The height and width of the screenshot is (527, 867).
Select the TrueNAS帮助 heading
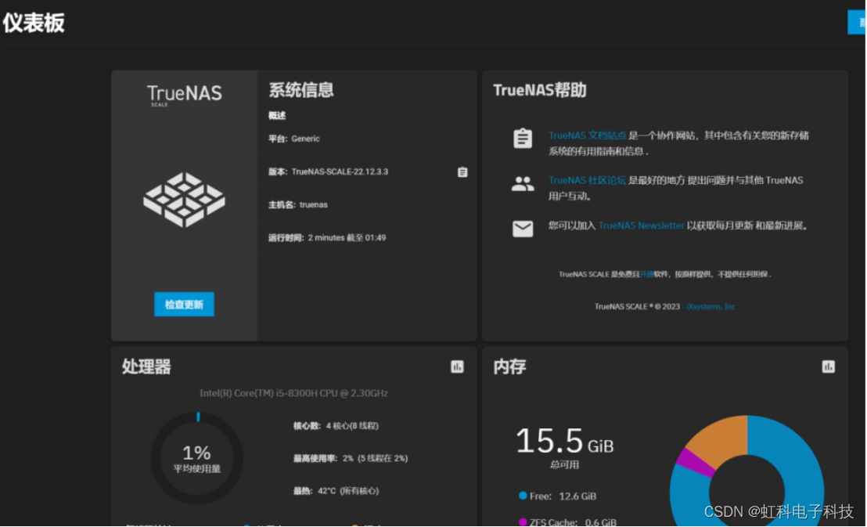click(540, 90)
